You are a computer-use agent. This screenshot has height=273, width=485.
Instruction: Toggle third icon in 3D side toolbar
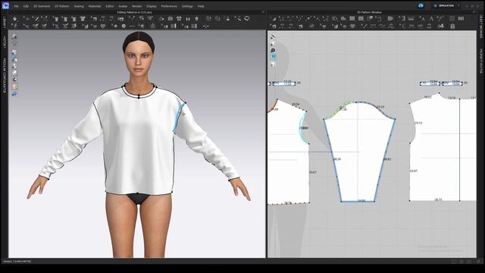[14, 52]
